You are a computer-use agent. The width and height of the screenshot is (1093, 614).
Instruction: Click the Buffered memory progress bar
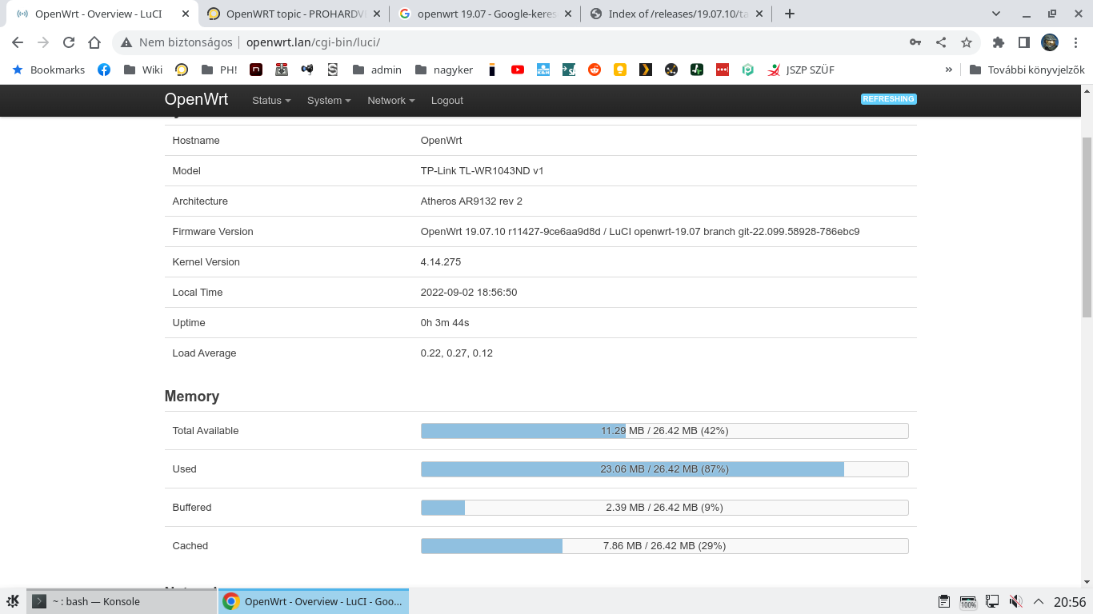665,508
